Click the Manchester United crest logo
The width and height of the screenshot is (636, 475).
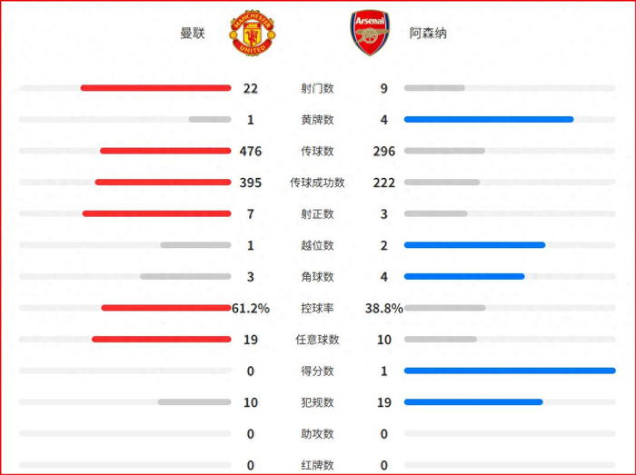(251, 33)
